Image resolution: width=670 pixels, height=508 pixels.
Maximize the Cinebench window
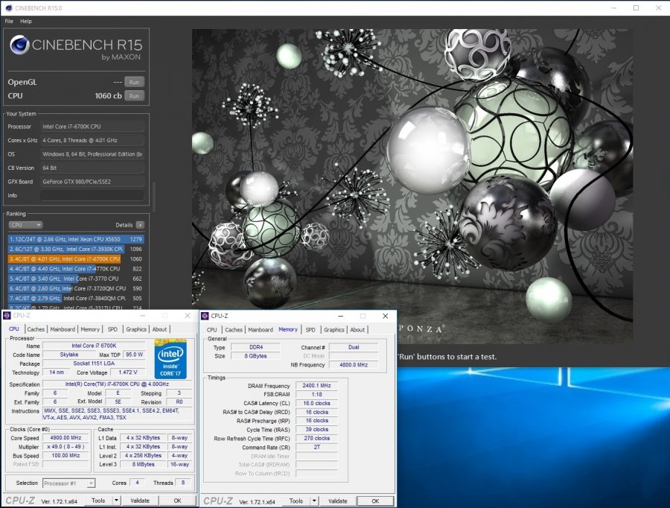pos(636,7)
